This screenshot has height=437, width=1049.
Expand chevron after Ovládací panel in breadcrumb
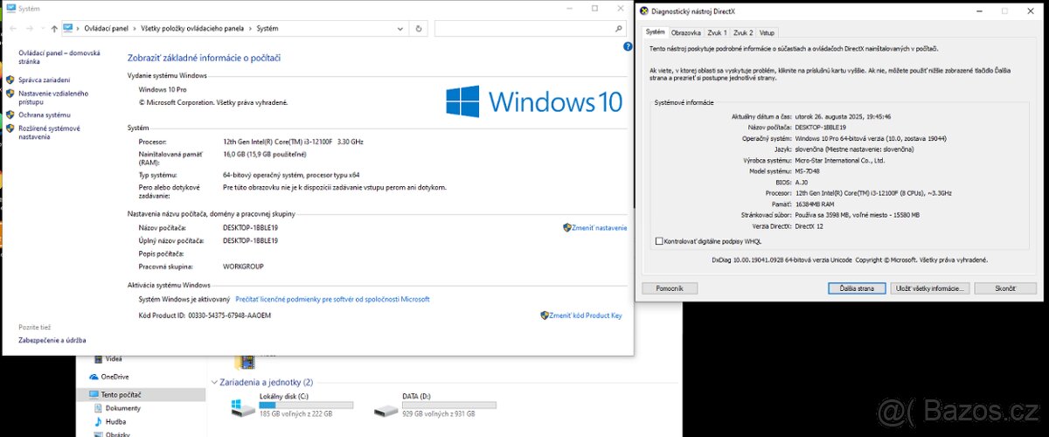[134, 29]
